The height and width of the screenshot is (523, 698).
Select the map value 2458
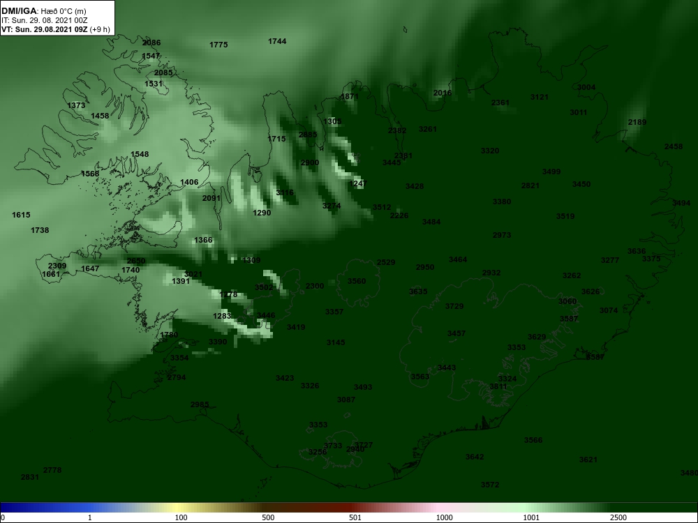[674, 146]
